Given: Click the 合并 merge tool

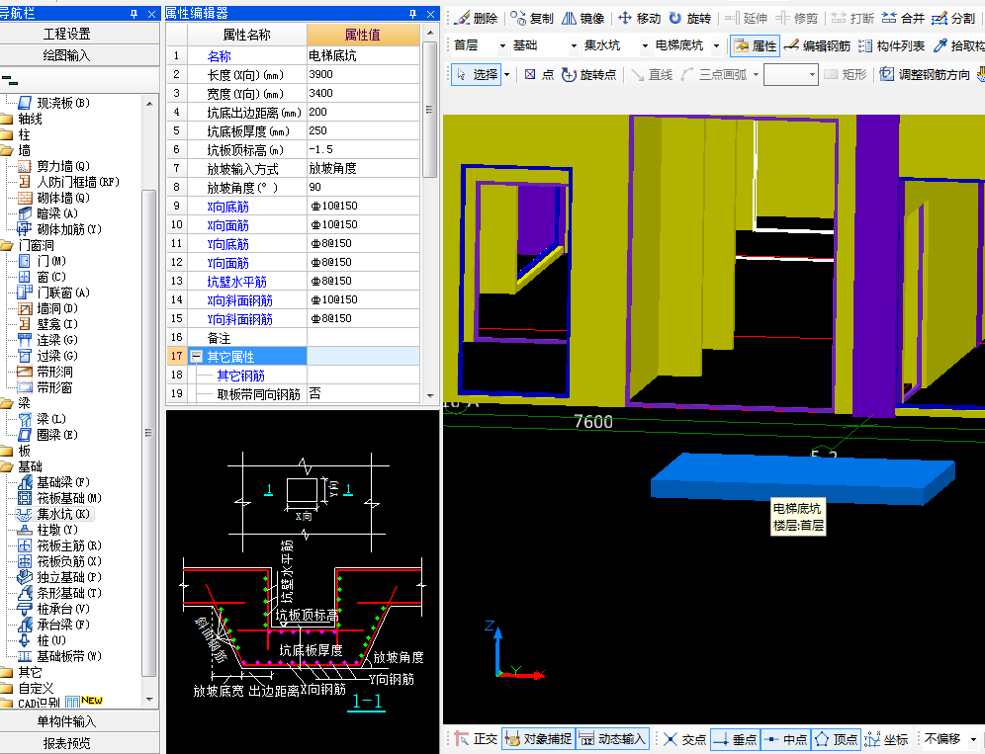Looking at the screenshot, I should (903, 18).
